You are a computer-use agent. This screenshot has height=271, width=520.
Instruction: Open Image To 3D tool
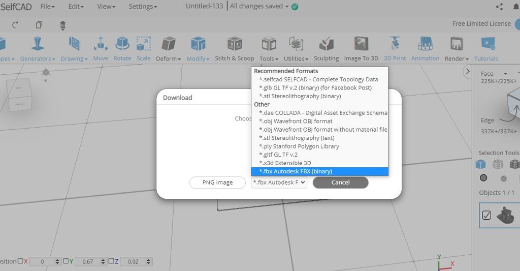[x=361, y=49]
